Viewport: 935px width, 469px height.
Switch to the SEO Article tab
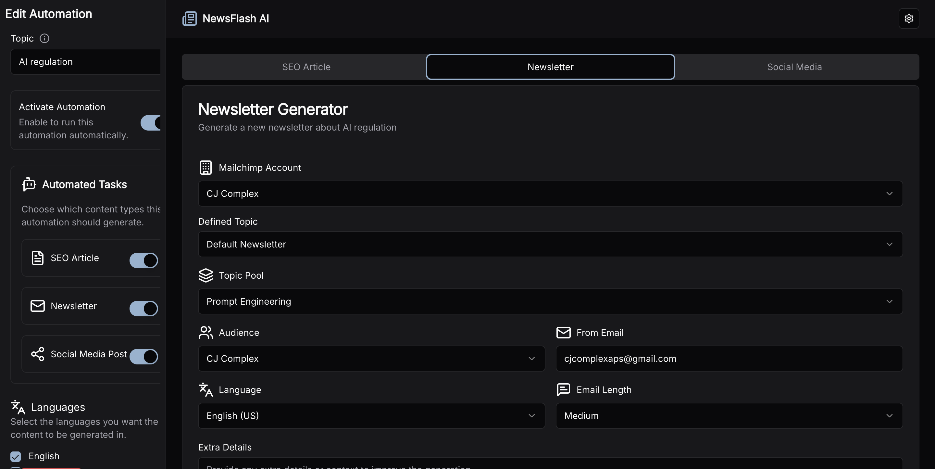click(x=306, y=67)
